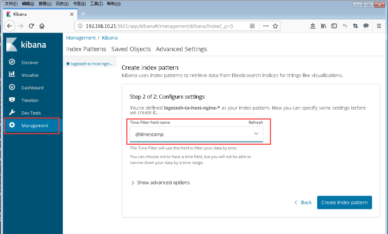Bookmark this page with the star icon
The width and height of the screenshot is (388, 234).
275,26
